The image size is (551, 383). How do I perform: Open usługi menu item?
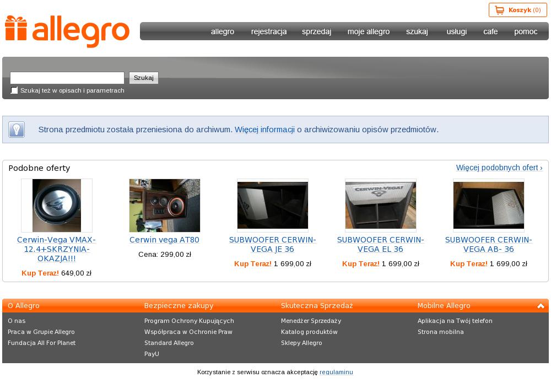pyautogui.click(x=456, y=31)
